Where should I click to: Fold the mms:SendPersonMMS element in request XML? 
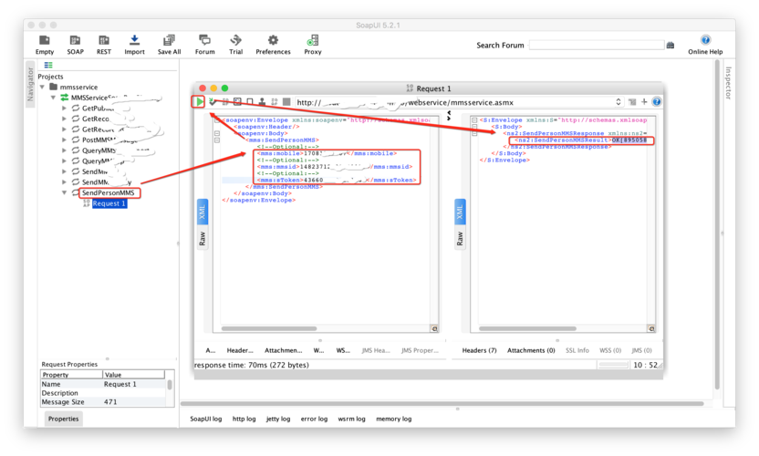(x=217, y=140)
